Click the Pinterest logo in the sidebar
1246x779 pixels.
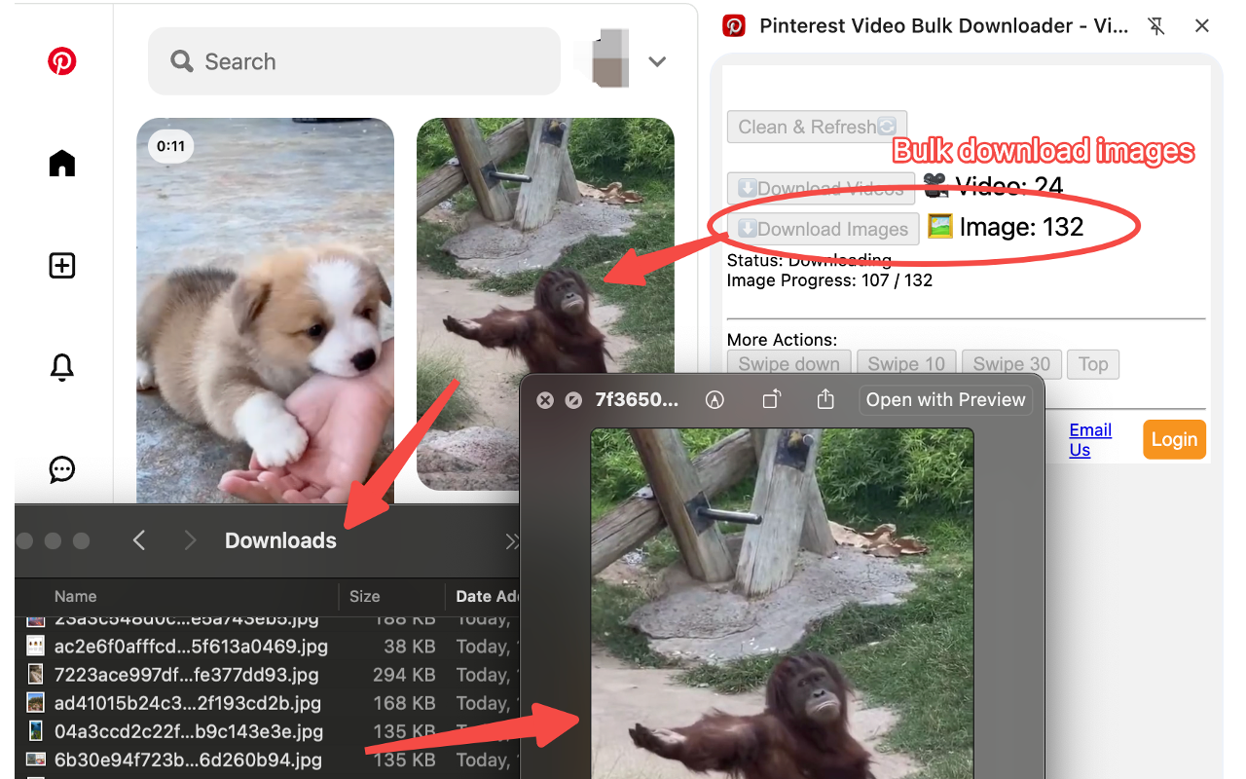(x=61, y=60)
